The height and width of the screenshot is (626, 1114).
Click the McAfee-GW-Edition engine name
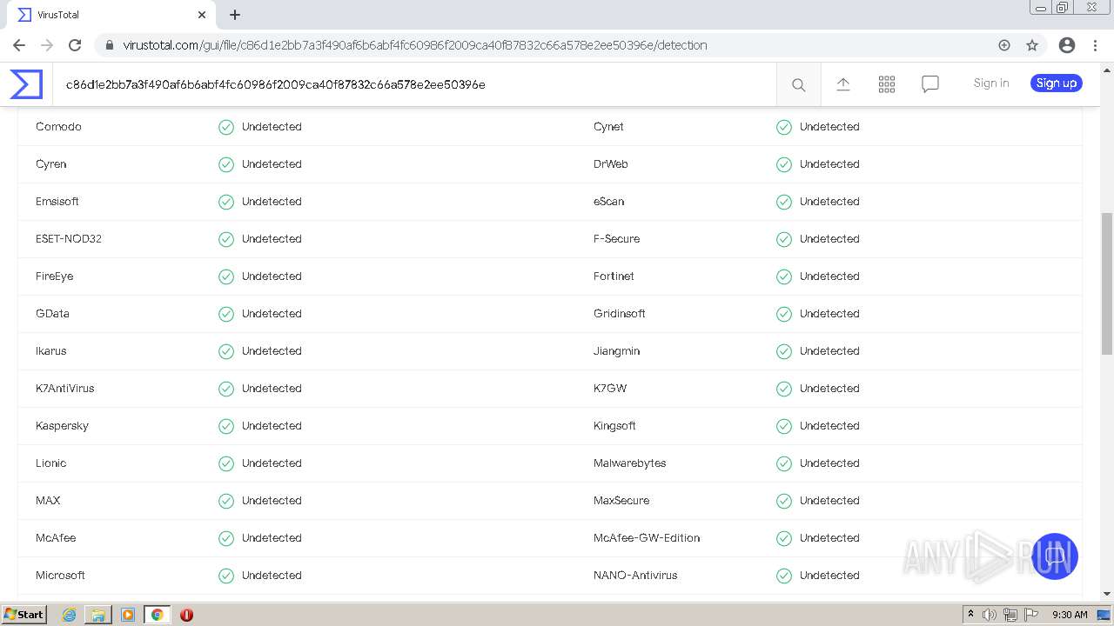[647, 538]
